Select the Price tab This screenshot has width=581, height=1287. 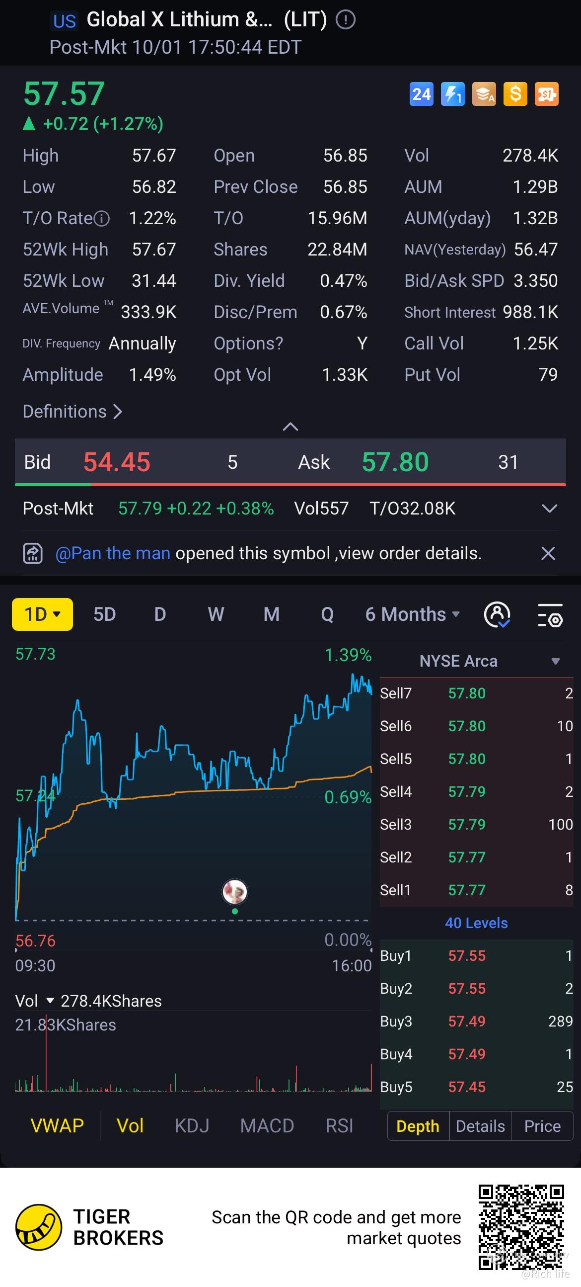tap(542, 1126)
